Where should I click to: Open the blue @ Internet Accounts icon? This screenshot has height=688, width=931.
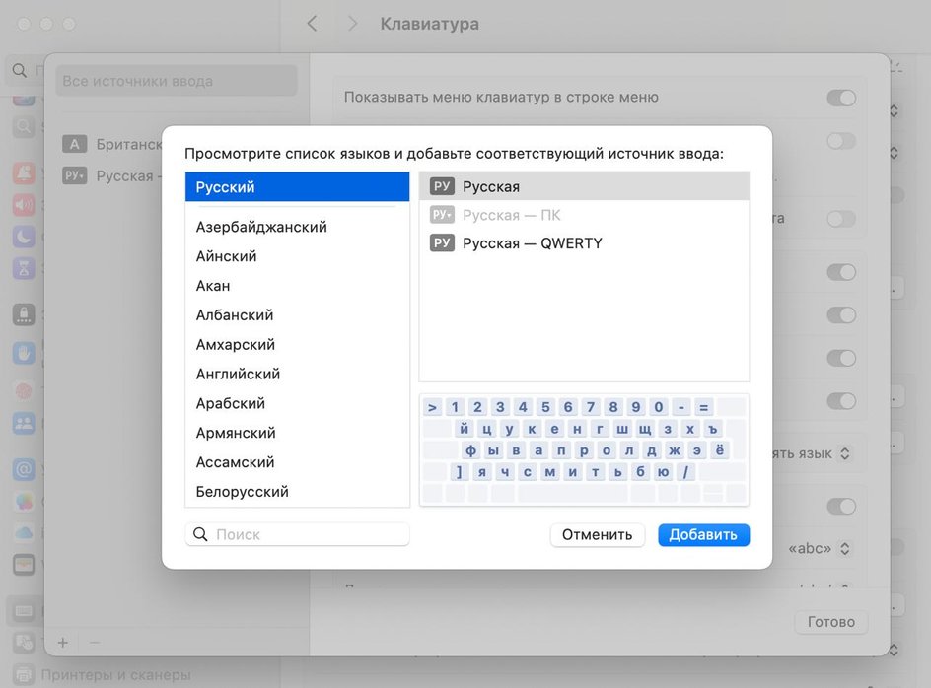click(x=24, y=469)
